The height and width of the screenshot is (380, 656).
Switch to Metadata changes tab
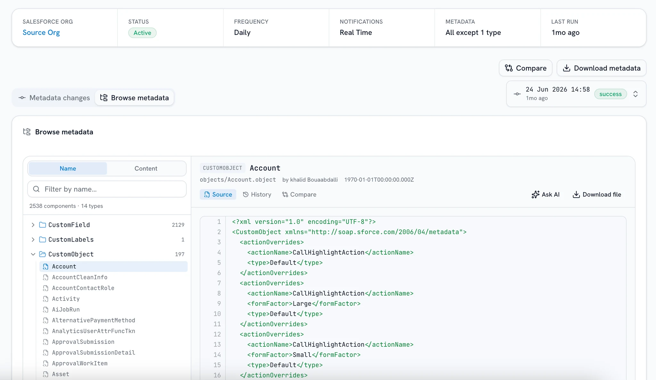(54, 98)
